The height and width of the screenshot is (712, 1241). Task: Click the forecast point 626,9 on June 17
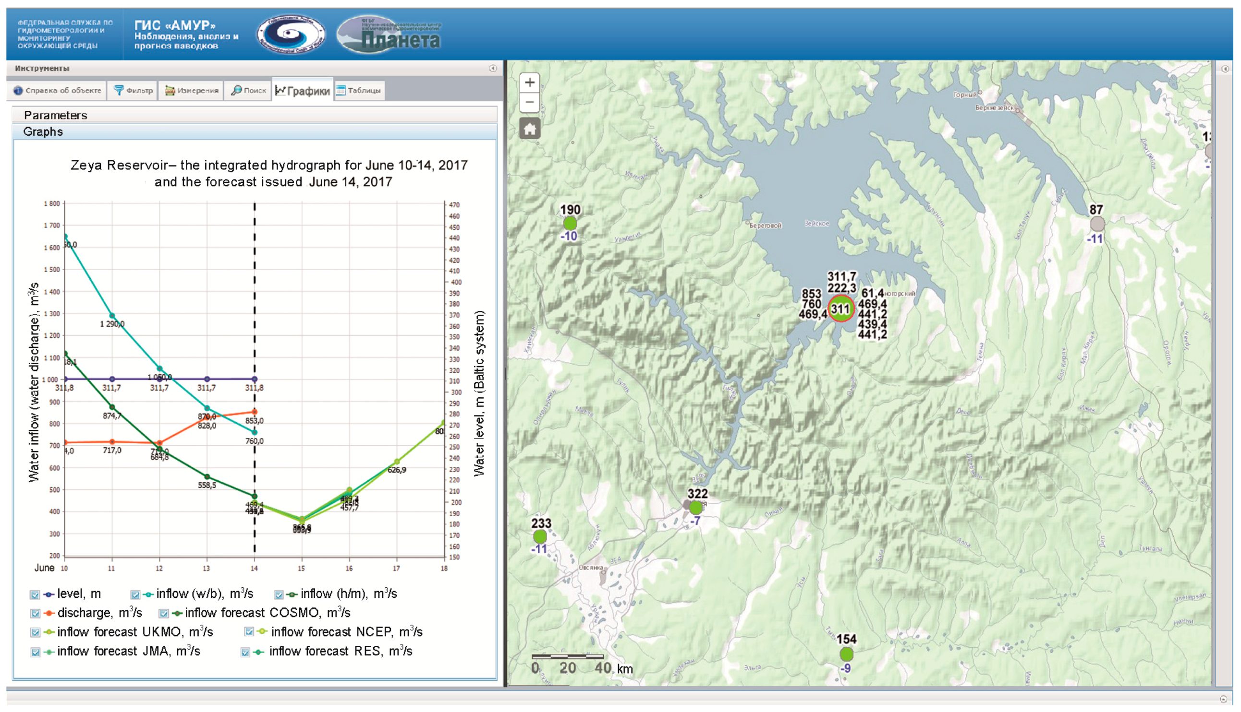397,462
